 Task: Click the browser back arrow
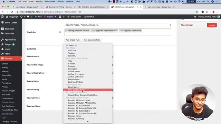tap(3, 12)
